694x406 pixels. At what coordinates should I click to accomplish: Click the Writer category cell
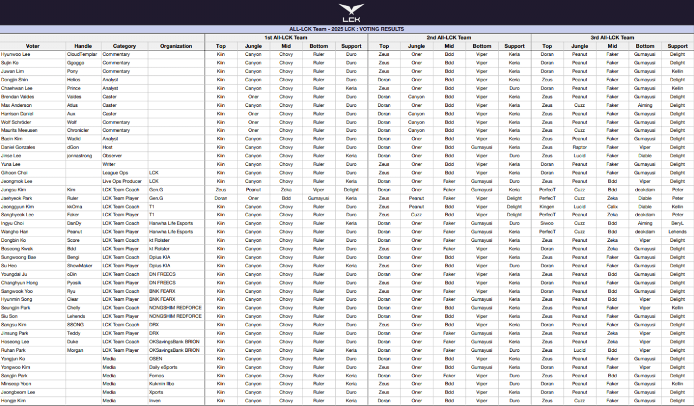[109, 164]
